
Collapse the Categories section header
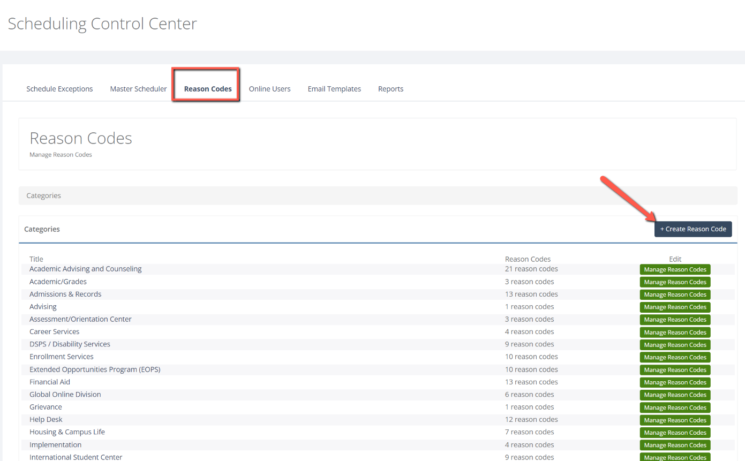tap(43, 195)
